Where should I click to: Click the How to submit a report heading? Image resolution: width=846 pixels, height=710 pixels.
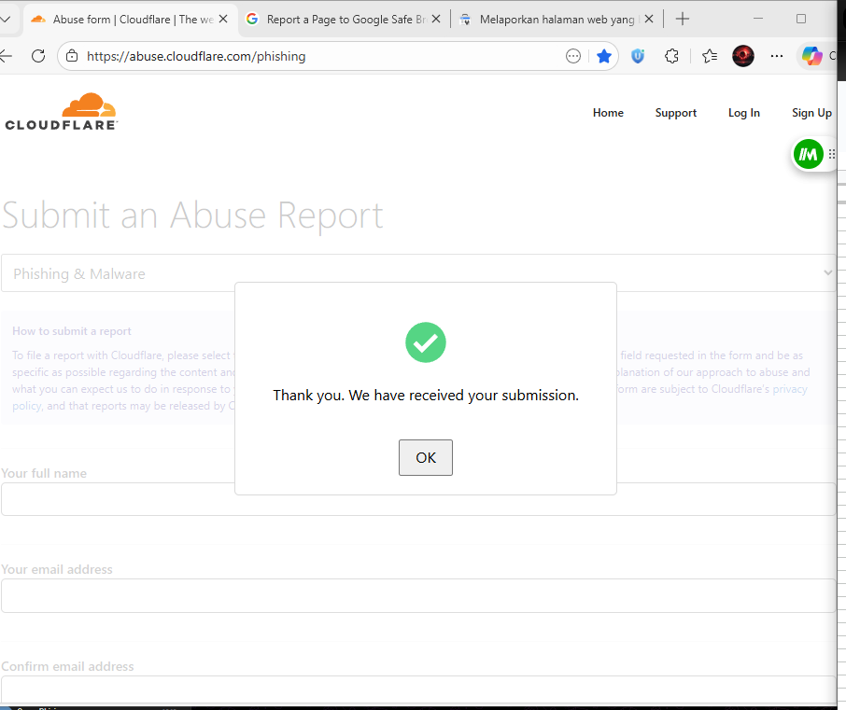point(72,331)
